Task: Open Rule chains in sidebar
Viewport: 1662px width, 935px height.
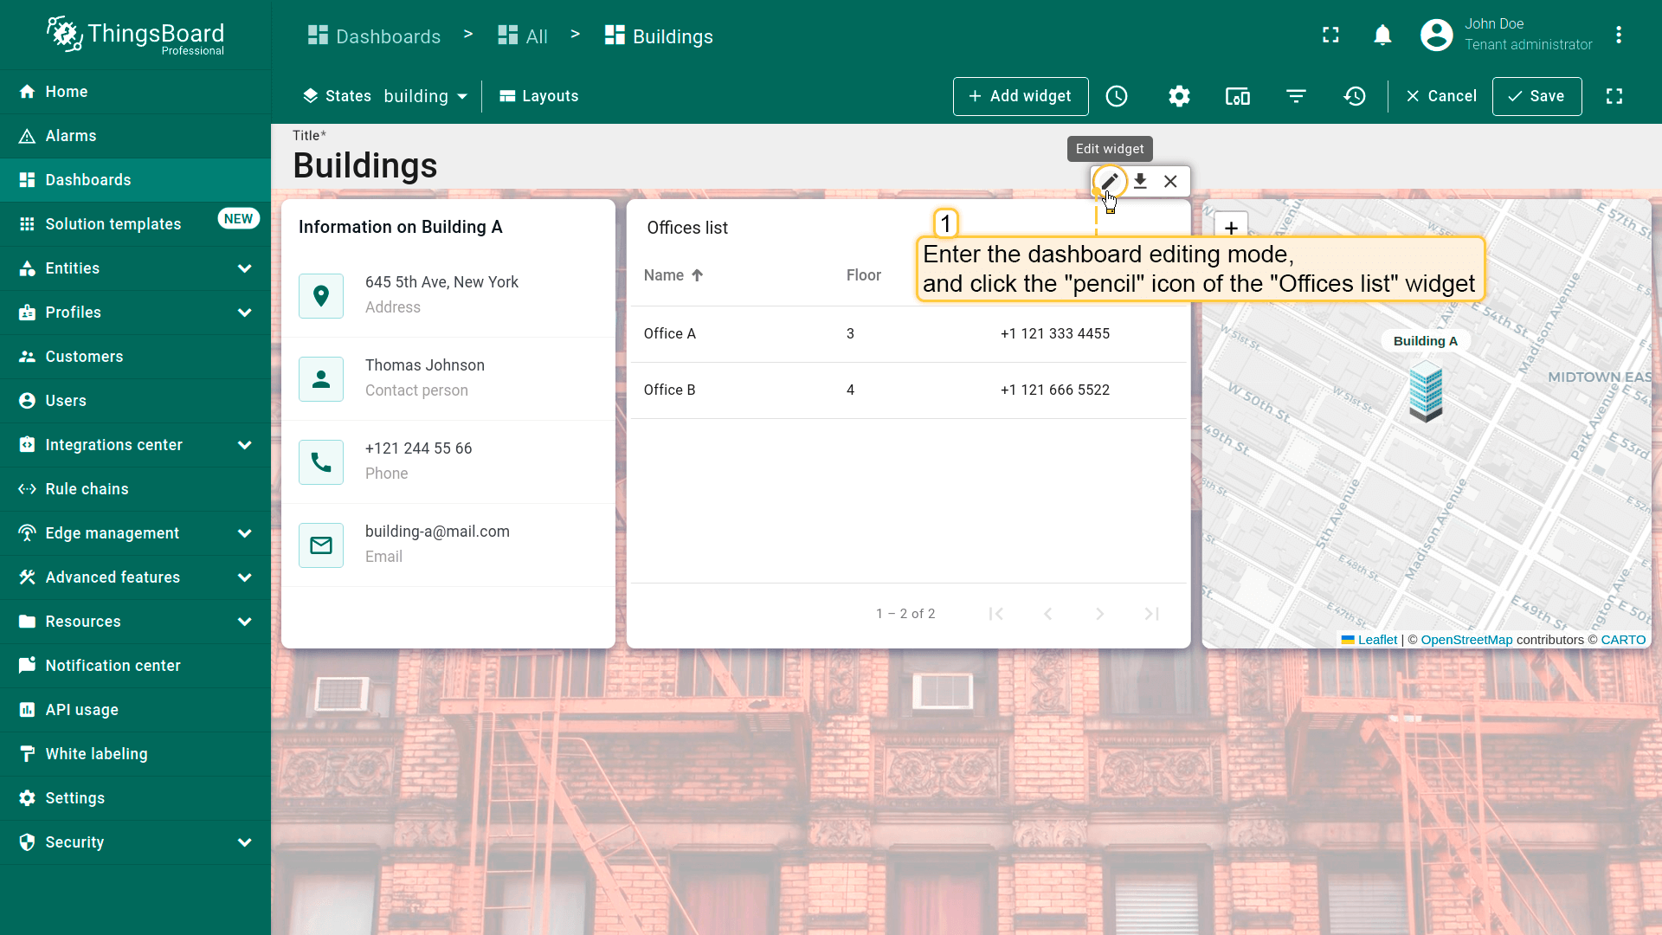Action: click(87, 489)
